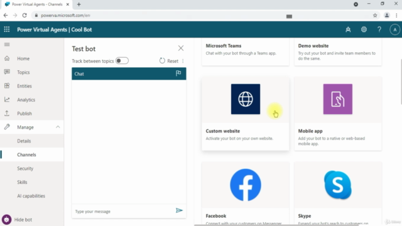402x226 pixels.
Task: Select the Mobile app purple icon
Action: click(338, 99)
